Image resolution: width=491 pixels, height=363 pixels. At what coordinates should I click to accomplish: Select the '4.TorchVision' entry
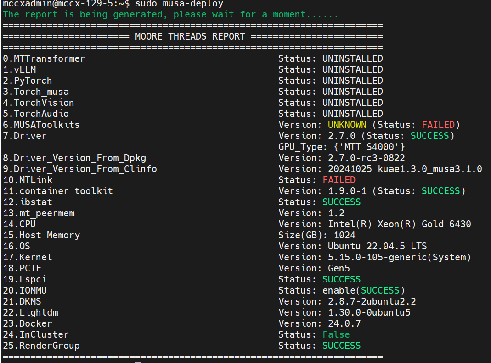tap(39, 103)
